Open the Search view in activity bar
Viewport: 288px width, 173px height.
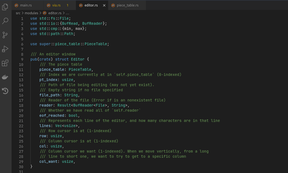tap(5, 21)
